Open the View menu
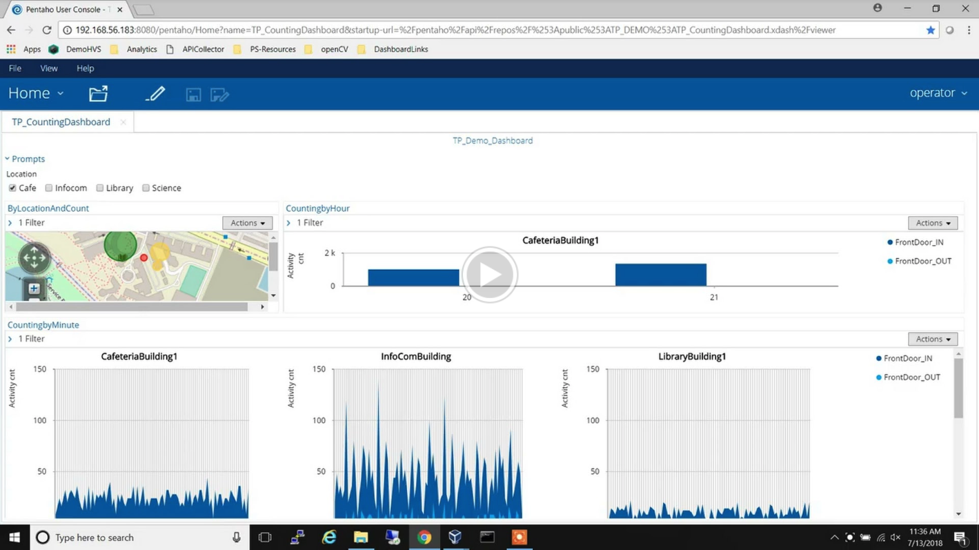Viewport: 979px width, 550px height. coord(48,68)
